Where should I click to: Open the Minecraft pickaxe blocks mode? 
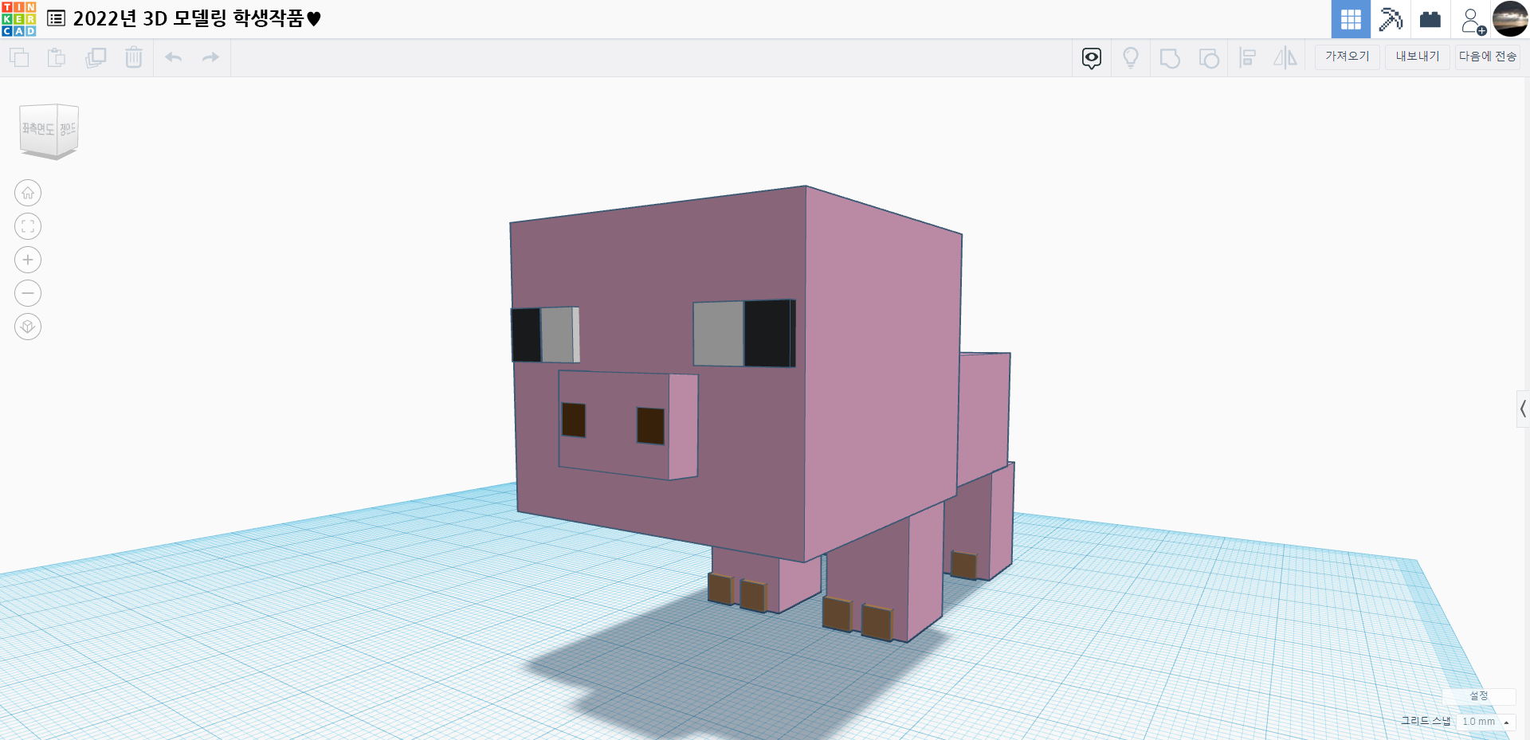pyautogui.click(x=1391, y=19)
